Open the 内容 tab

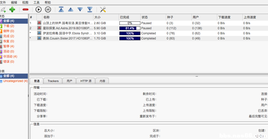[102, 81]
